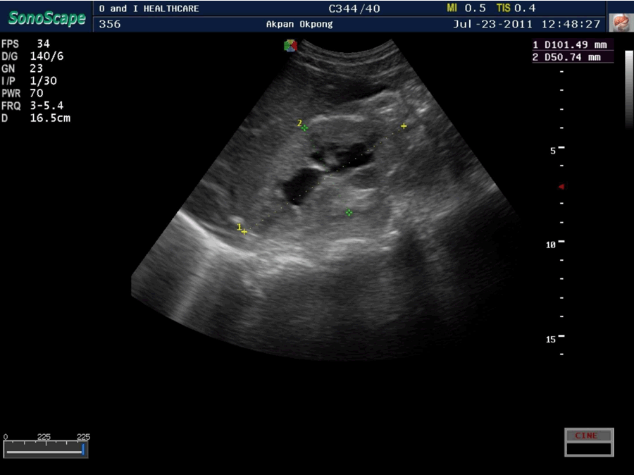
Task: Click the SonoScape logo
Action: coord(46,17)
